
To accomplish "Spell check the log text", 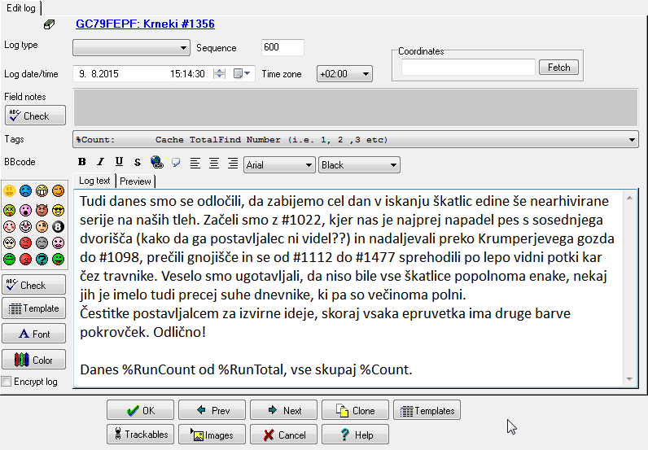I will click(x=33, y=285).
